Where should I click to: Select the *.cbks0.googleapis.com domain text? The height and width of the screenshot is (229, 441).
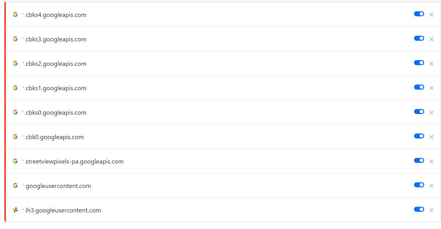tap(54, 112)
